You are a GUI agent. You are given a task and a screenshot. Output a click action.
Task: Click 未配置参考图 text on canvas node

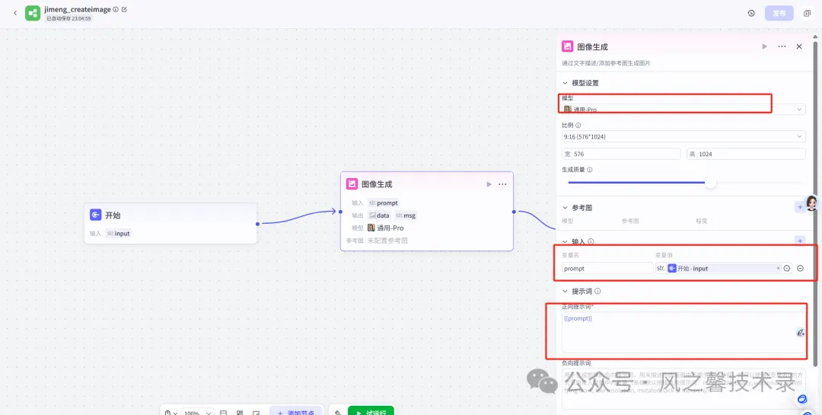tap(387, 241)
